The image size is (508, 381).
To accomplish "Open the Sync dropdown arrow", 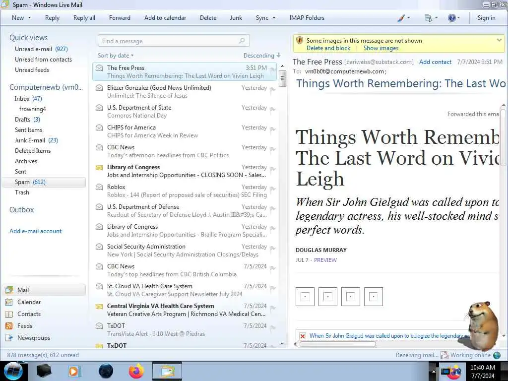I will 274,18.
